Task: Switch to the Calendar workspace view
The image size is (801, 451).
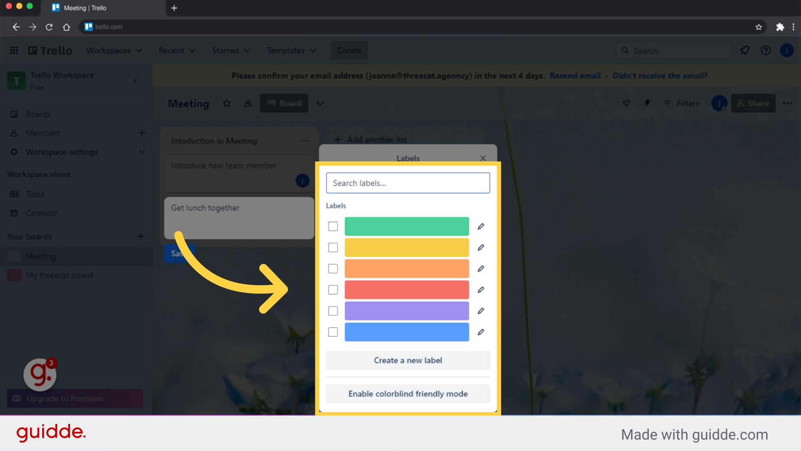Action: click(x=41, y=213)
